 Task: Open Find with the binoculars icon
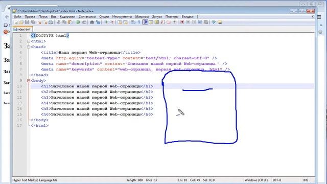(91, 22)
